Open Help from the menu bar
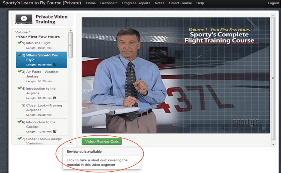 click(200, 3)
